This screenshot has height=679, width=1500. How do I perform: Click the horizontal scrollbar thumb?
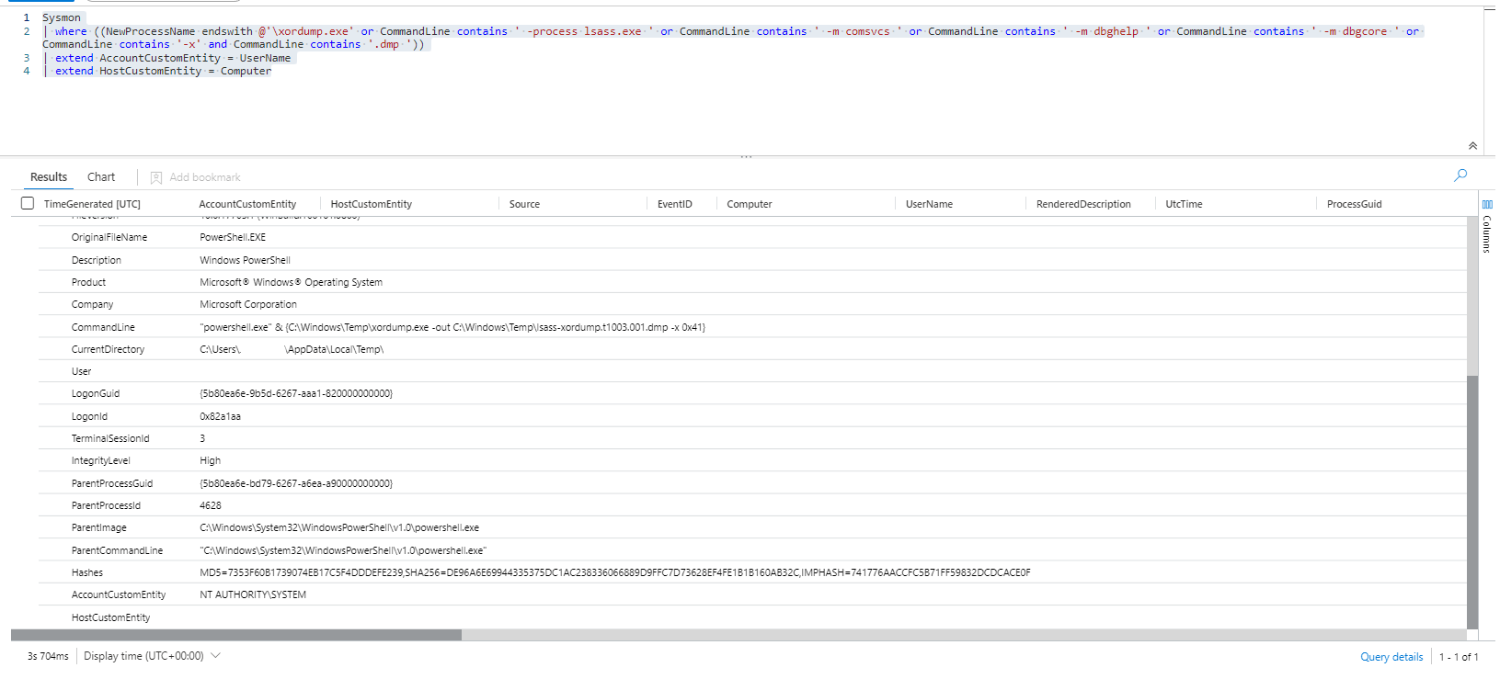[236, 635]
